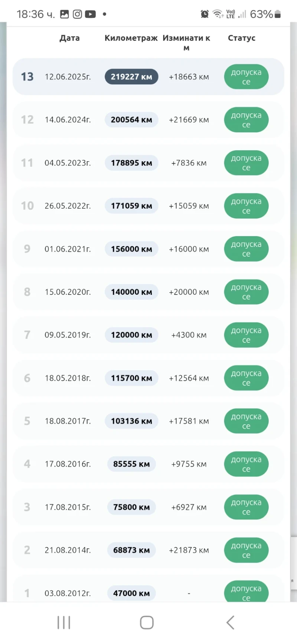Screen dimensions: 297x644
Task: Click the +21873 км difference value
Action: pos(189,550)
